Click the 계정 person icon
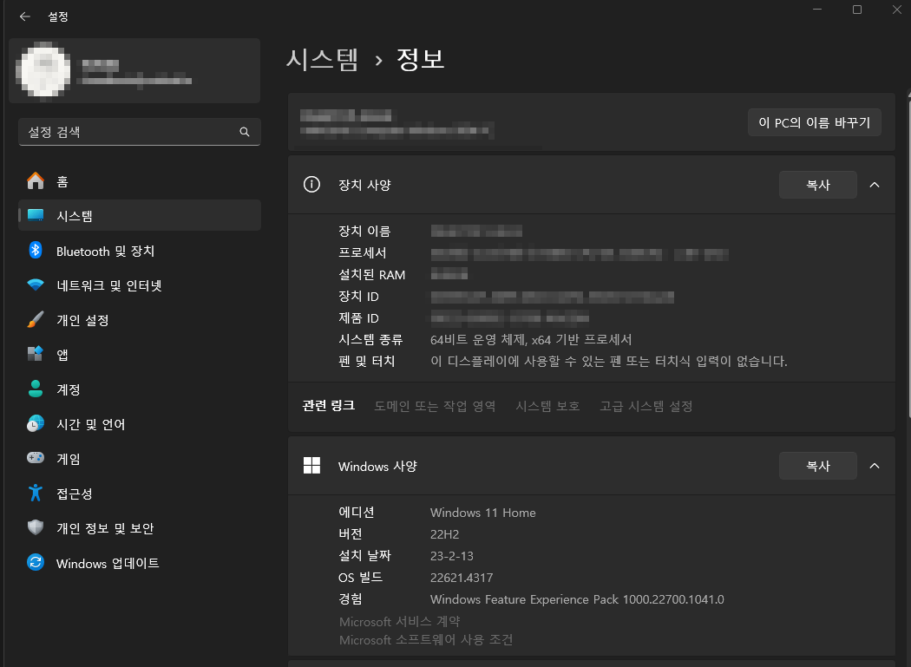The height and width of the screenshot is (667, 911). click(x=36, y=389)
